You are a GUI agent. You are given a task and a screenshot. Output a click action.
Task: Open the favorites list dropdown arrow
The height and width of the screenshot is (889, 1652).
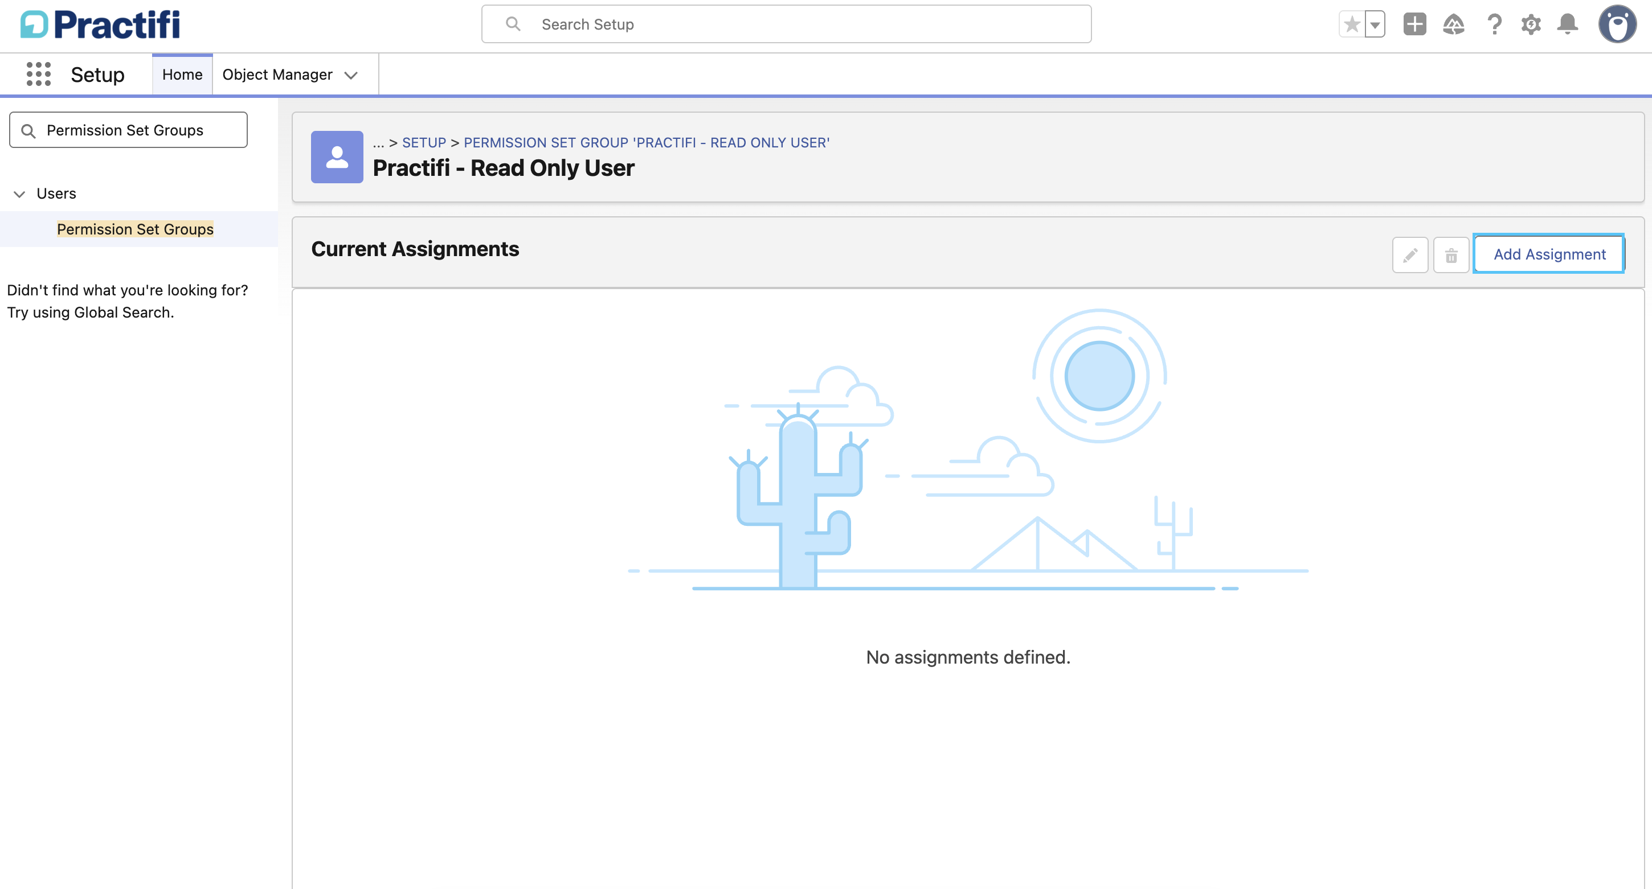pyautogui.click(x=1375, y=24)
